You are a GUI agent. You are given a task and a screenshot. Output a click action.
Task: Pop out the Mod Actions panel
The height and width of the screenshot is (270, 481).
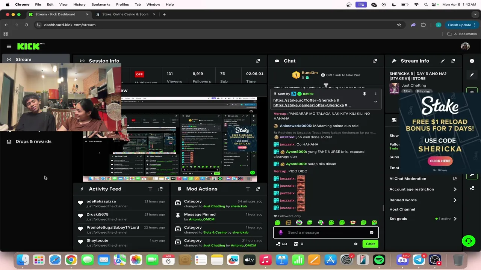(x=258, y=189)
